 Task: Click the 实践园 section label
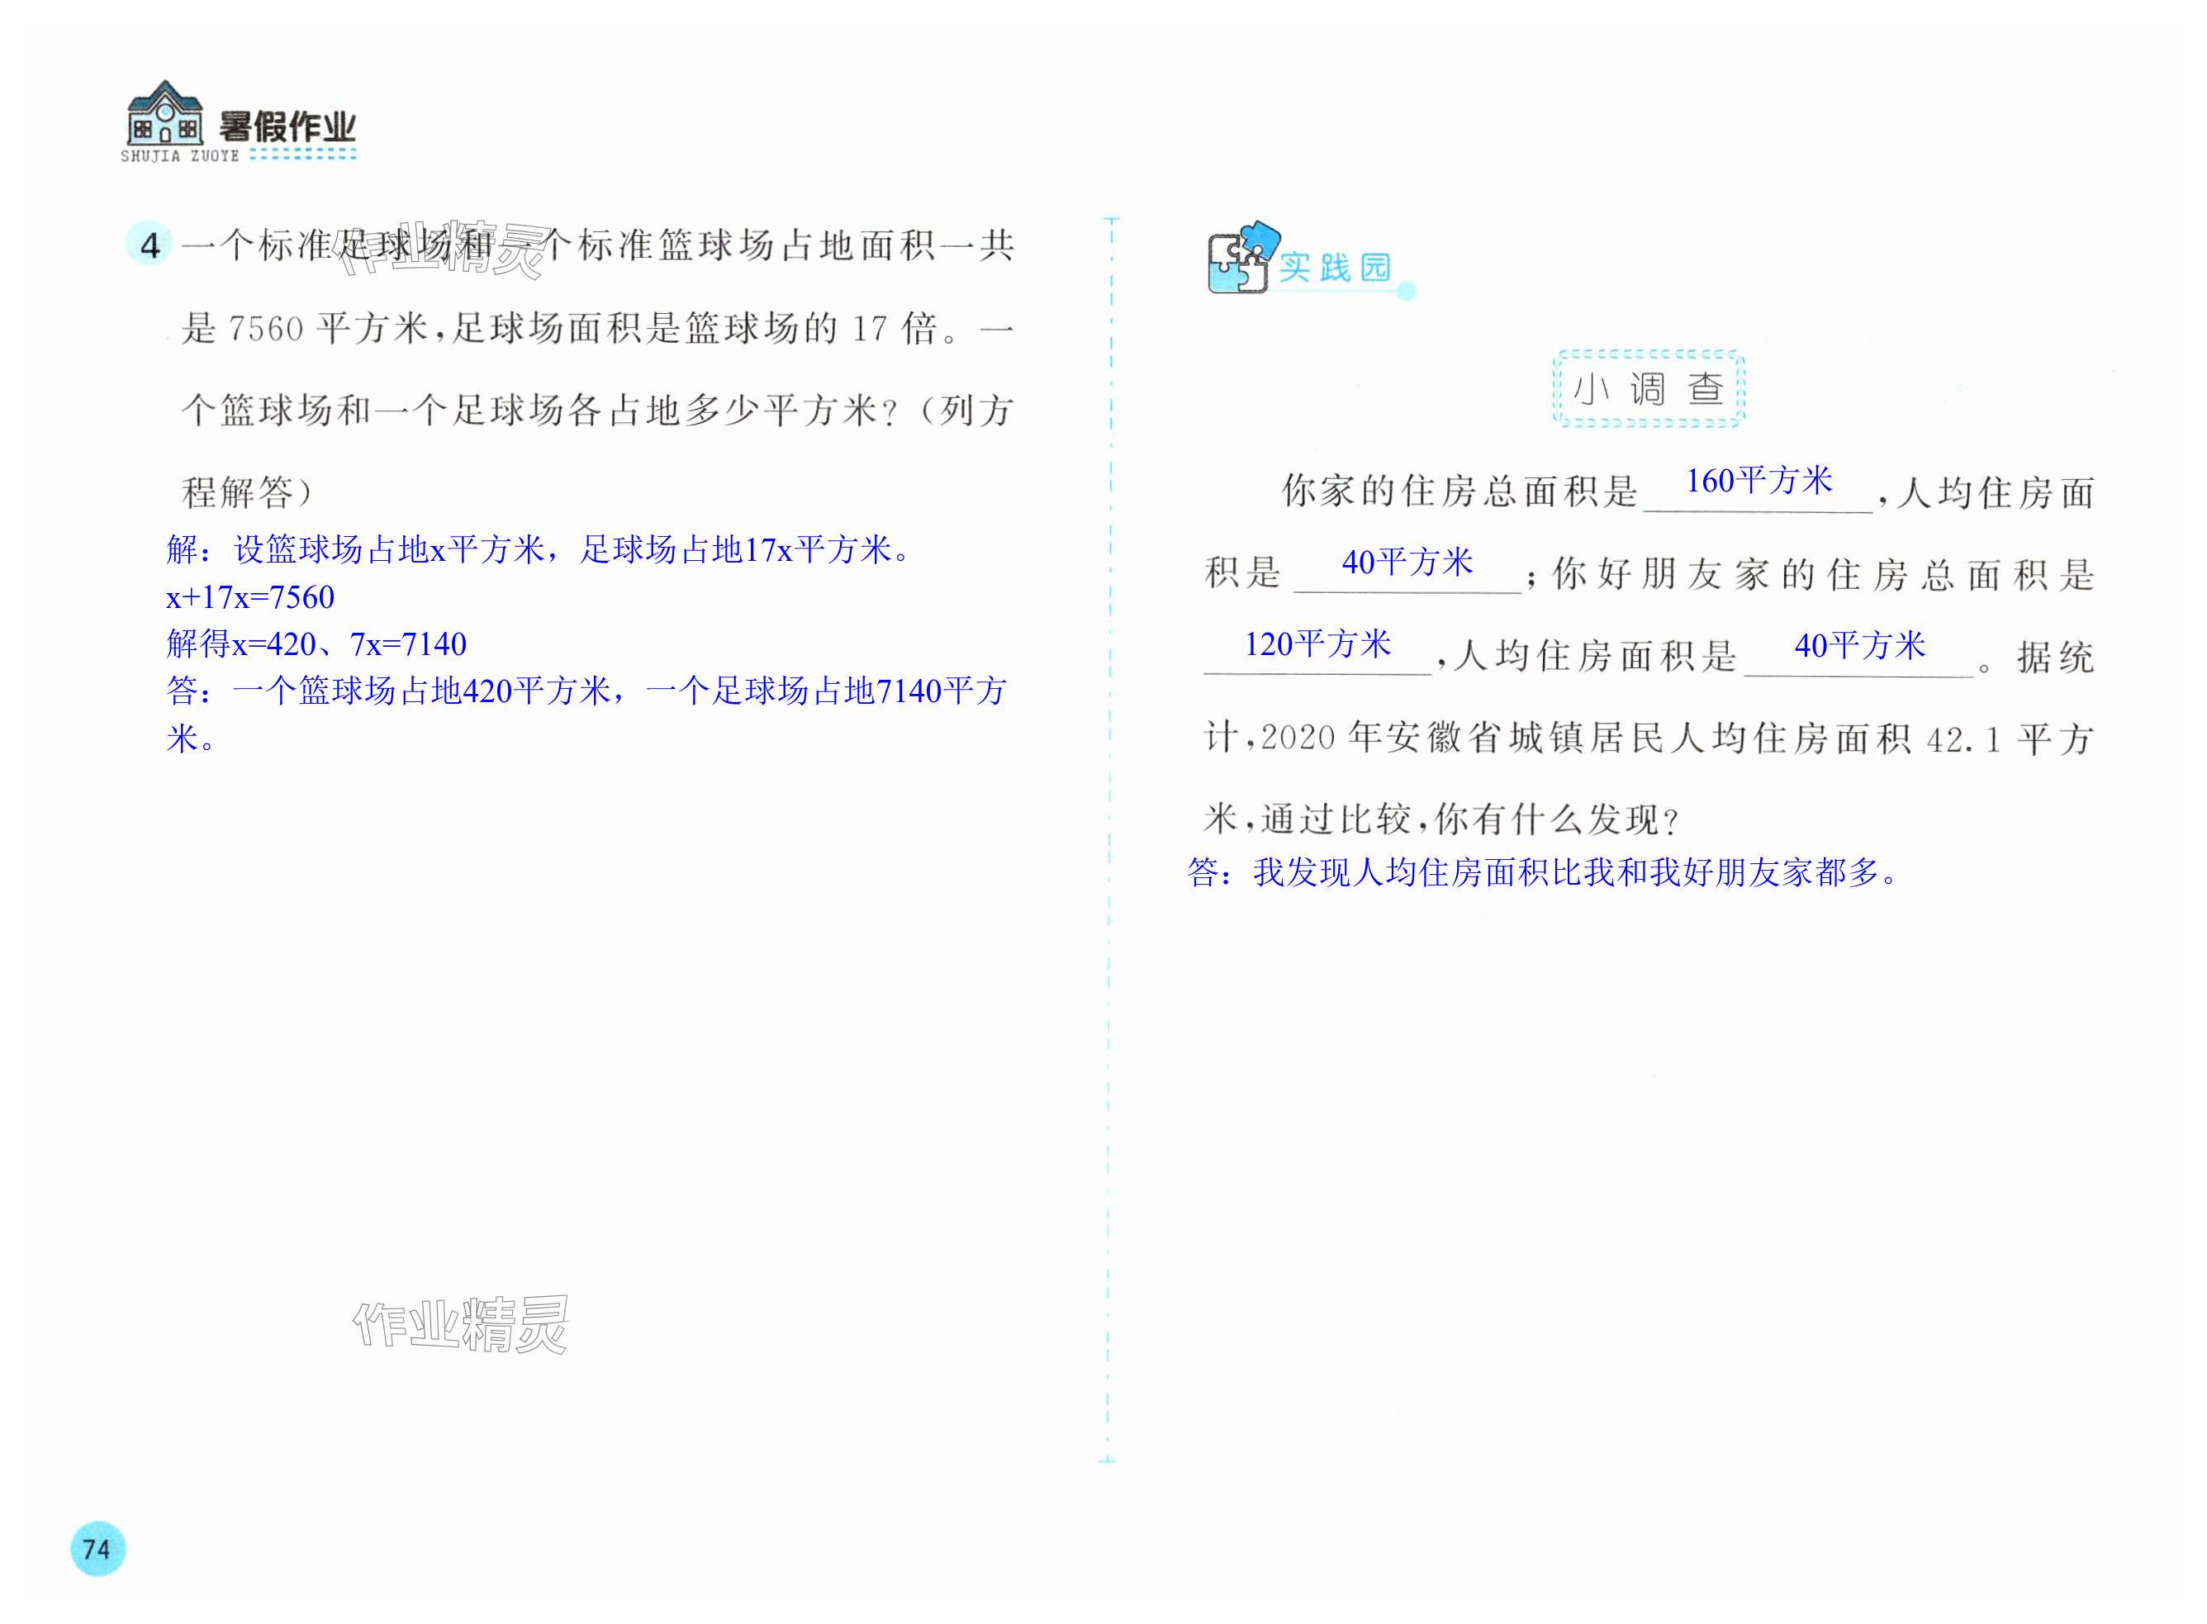1333,268
